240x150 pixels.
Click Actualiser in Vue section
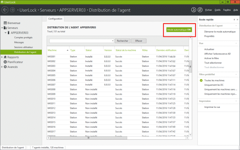tap(209, 49)
